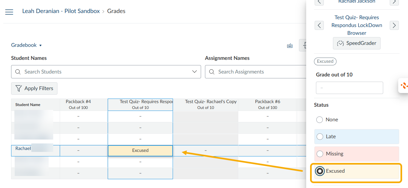
Task: Go to previous student before Rachael Jackson
Action: pos(319,2)
